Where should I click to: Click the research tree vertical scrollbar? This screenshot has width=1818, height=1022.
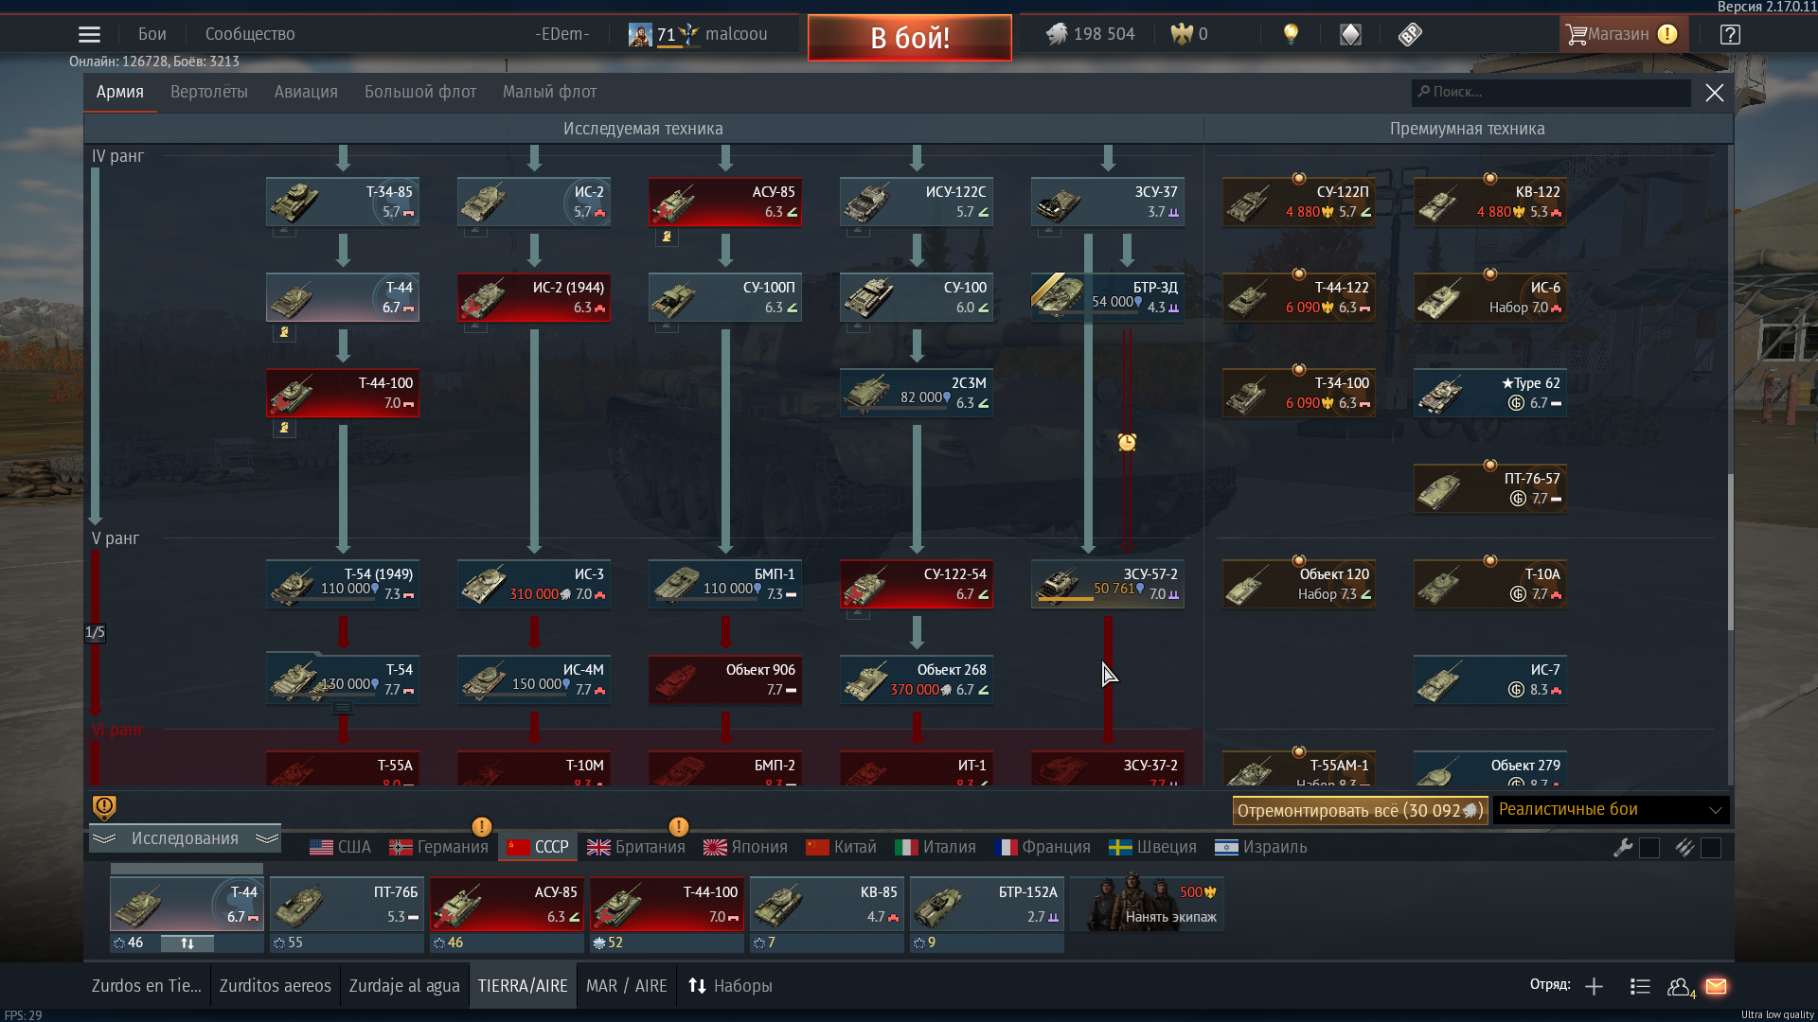click(x=1730, y=552)
